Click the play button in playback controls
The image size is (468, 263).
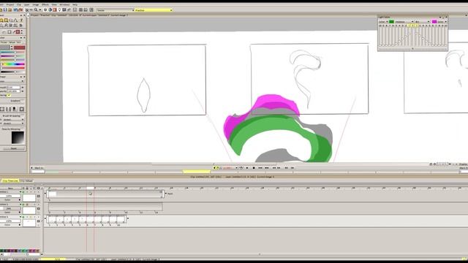click(247, 168)
